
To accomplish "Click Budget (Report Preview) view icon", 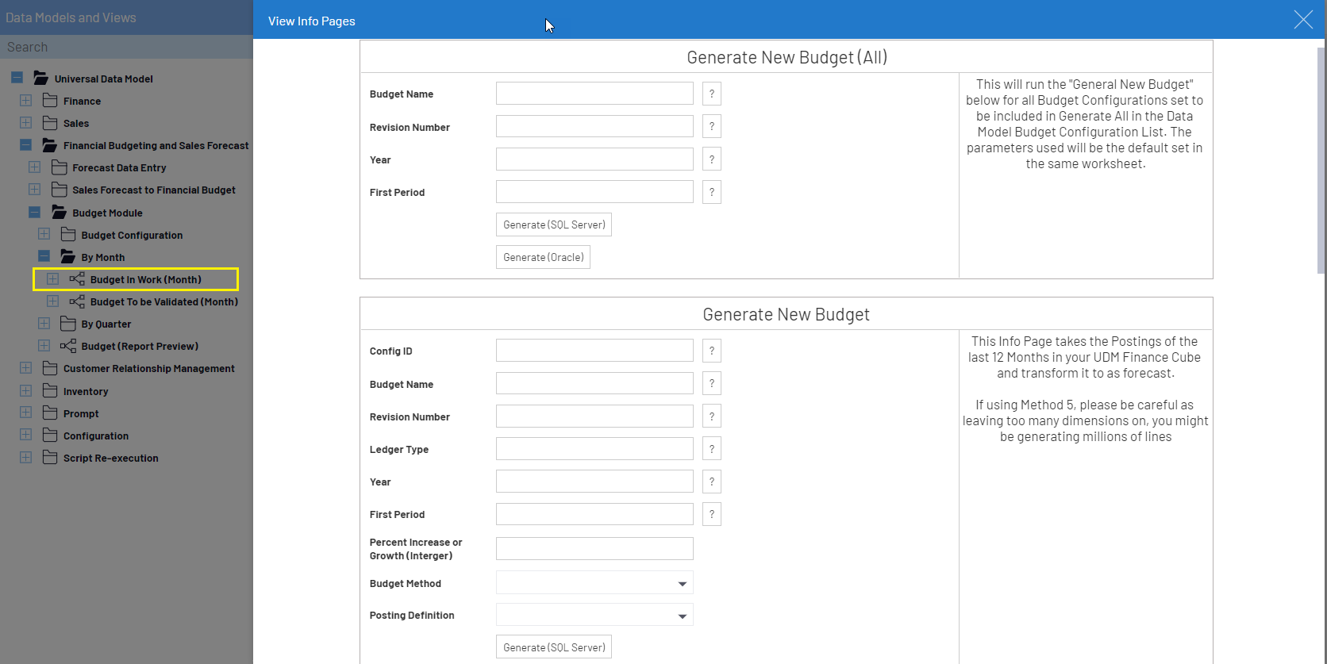I will point(68,346).
